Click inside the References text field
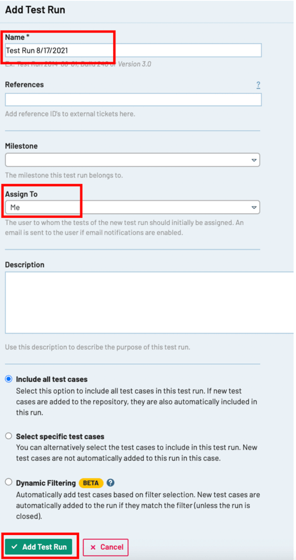This screenshot has height=560, width=296. 133,100
